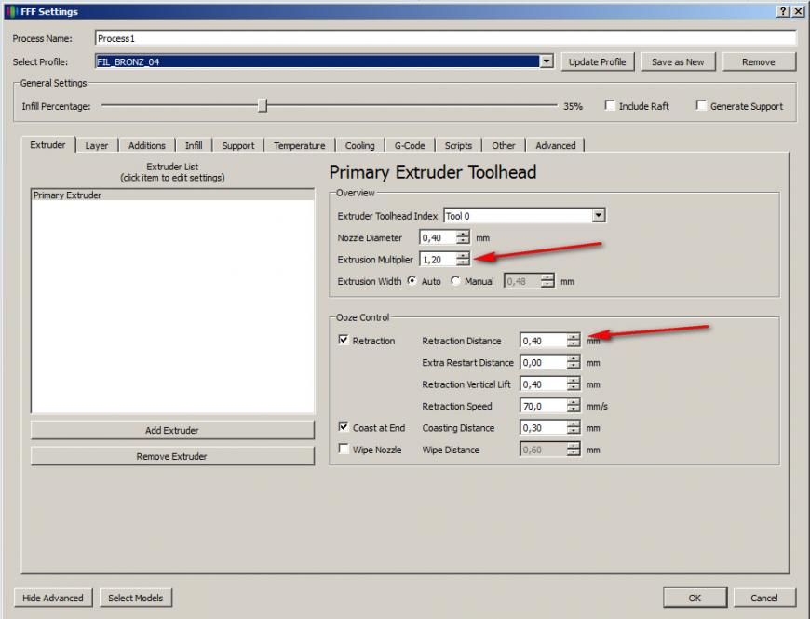Enable the Generate Support checkbox

pos(701,105)
